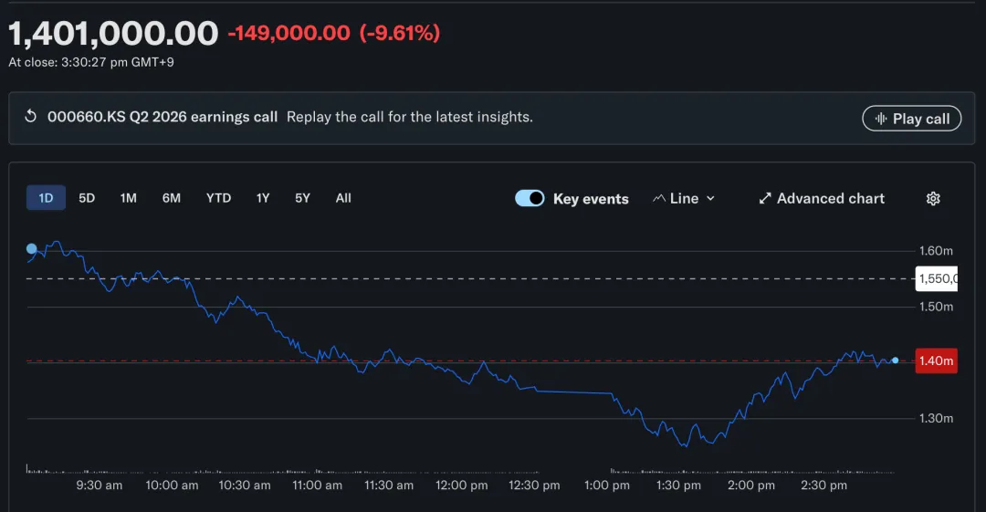Show All-time price history
Image resolution: width=986 pixels, height=512 pixels.
point(343,198)
